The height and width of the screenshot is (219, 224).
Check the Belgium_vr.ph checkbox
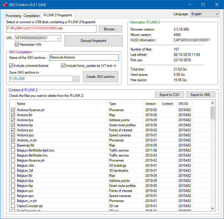pos(13,201)
